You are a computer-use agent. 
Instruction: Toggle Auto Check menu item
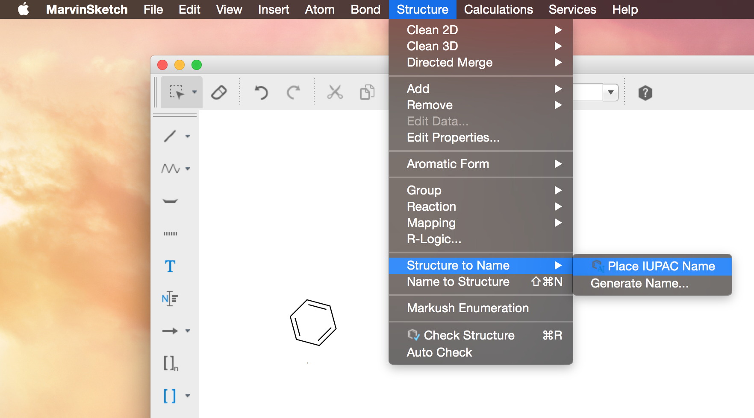(x=481, y=352)
